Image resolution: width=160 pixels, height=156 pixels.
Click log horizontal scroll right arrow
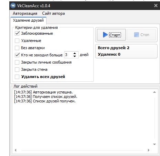[149, 150]
